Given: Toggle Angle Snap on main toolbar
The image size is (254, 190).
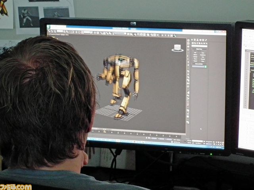Looking at the screenshot, I should tap(104, 33).
